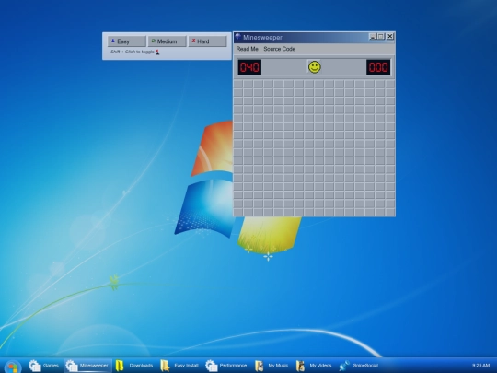Switch to Hard difficulty
This screenshot has width=497, height=373.
coord(208,41)
